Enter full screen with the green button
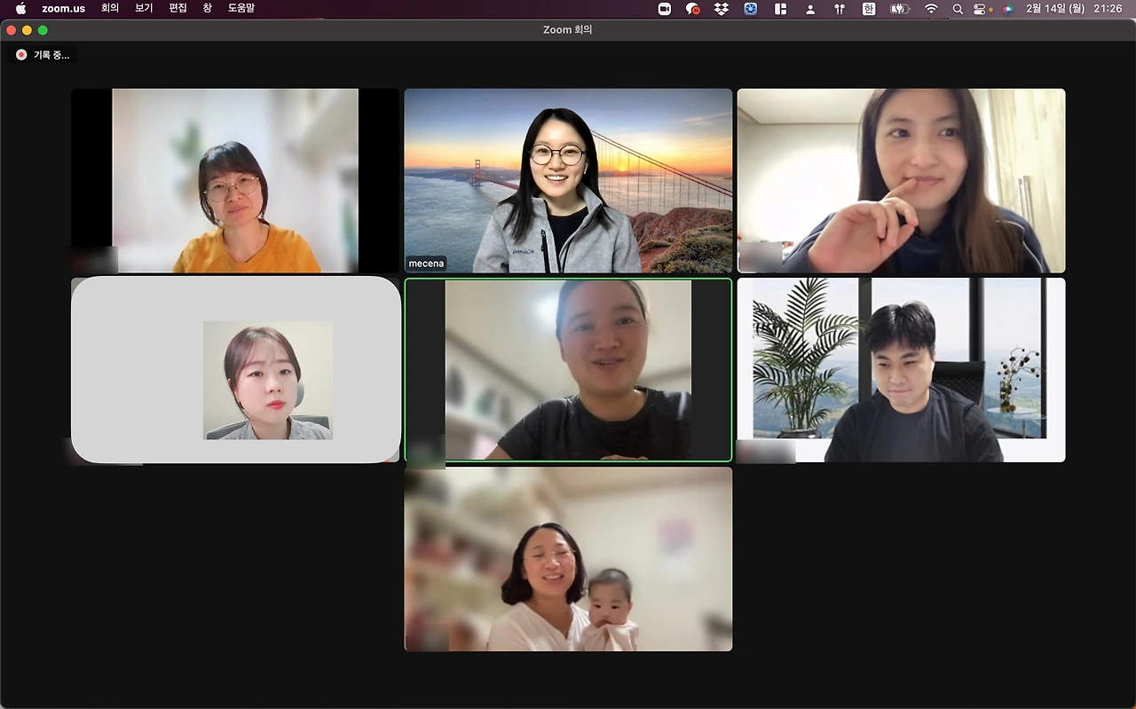 pos(43,30)
